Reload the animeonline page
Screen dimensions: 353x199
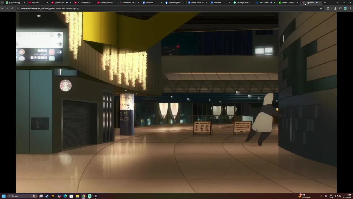[x=12, y=9]
